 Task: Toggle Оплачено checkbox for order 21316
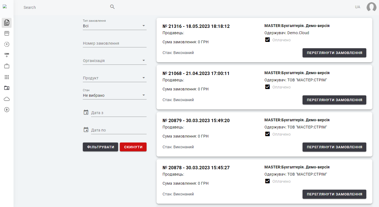click(267, 40)
